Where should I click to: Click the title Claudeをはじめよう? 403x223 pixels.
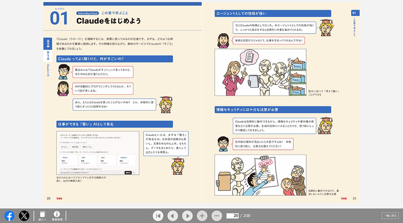pos(109,21)
